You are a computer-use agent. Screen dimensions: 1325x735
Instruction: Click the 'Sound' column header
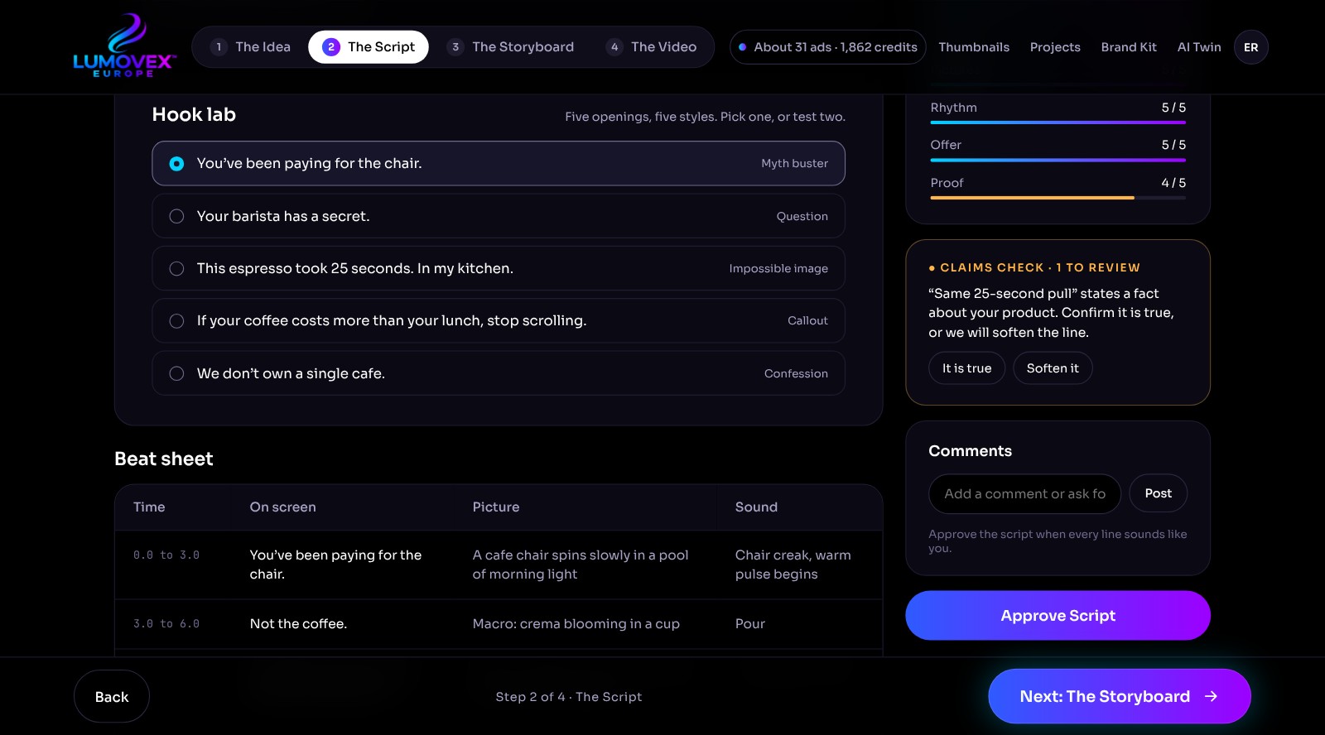click(756, 507)
